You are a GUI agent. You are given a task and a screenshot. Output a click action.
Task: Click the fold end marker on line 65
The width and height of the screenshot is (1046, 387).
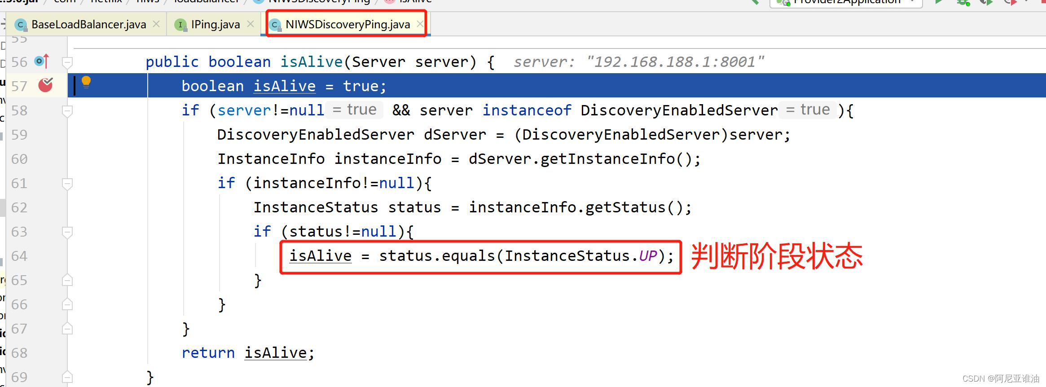pyautogui.click(x=67, y=280)
